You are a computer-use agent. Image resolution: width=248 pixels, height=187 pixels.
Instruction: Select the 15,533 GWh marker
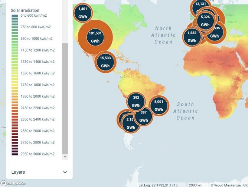tap(105, 62)
